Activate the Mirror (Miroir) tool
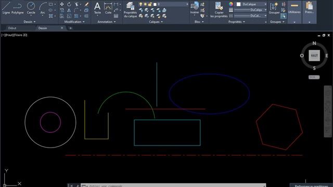333x187 pixels. pos(69,10)
